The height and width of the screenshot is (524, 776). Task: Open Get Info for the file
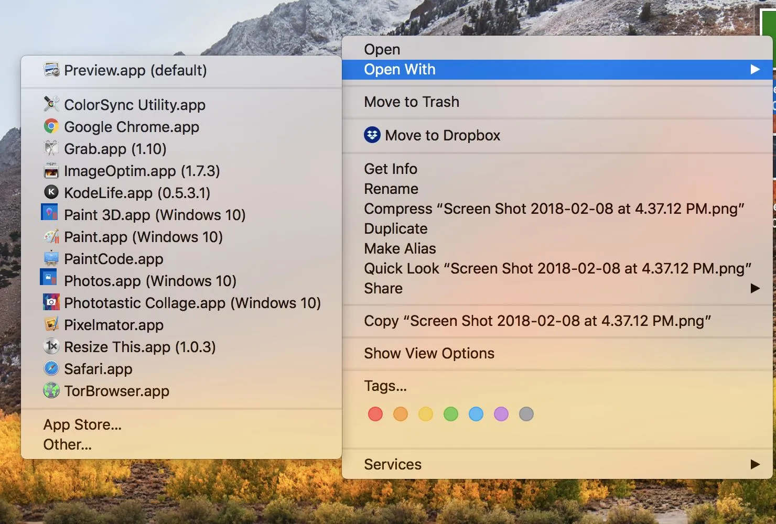click(557, 169)
